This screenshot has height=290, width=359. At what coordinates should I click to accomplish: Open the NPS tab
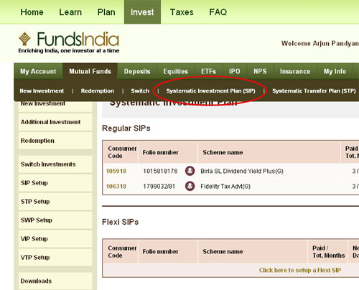[260, 71]
